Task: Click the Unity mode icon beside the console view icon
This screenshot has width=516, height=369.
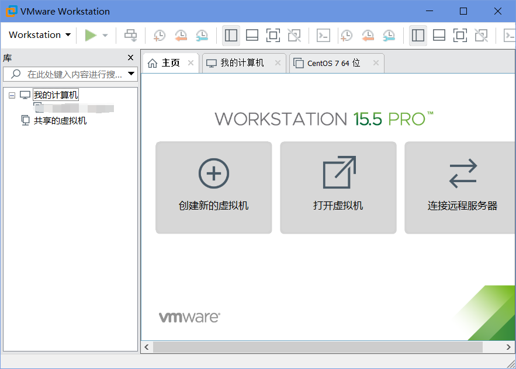Action: click(294, 35)
